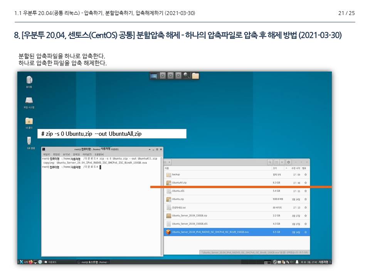Open the Start menu in taskbar
370x277 pixels.
point(24,262)
